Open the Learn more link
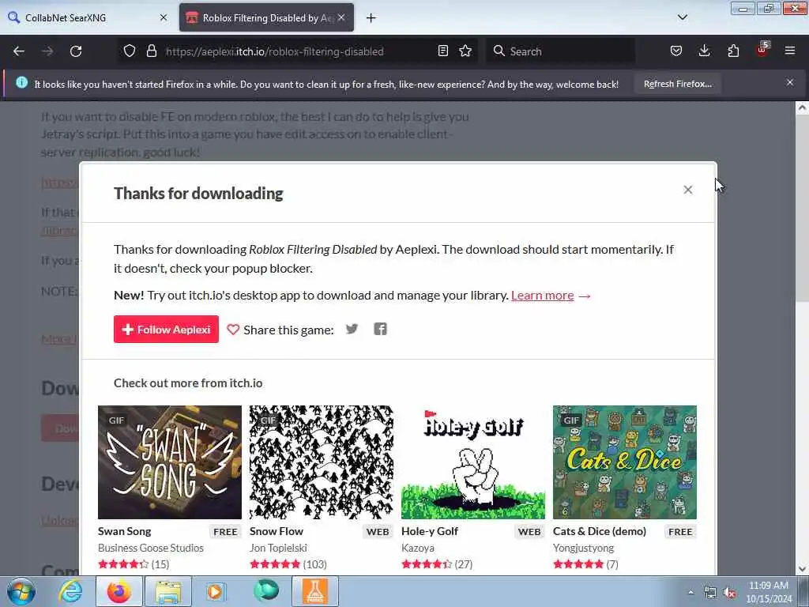 coord(542,296)
